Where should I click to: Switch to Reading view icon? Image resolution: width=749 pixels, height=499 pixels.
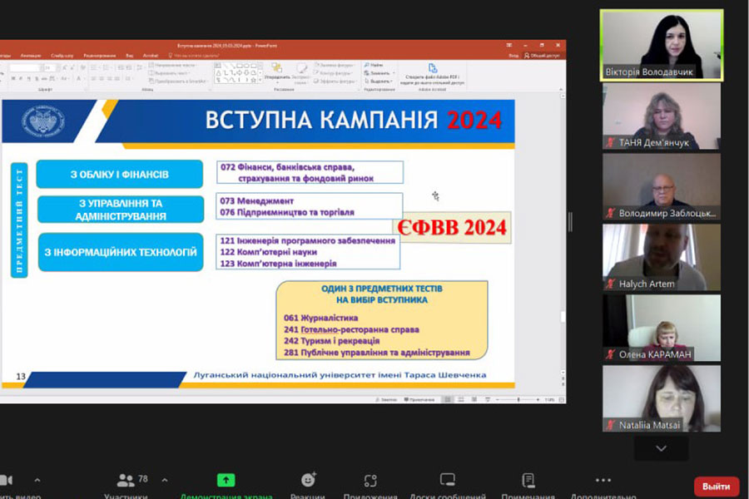(x=474, y=400)
